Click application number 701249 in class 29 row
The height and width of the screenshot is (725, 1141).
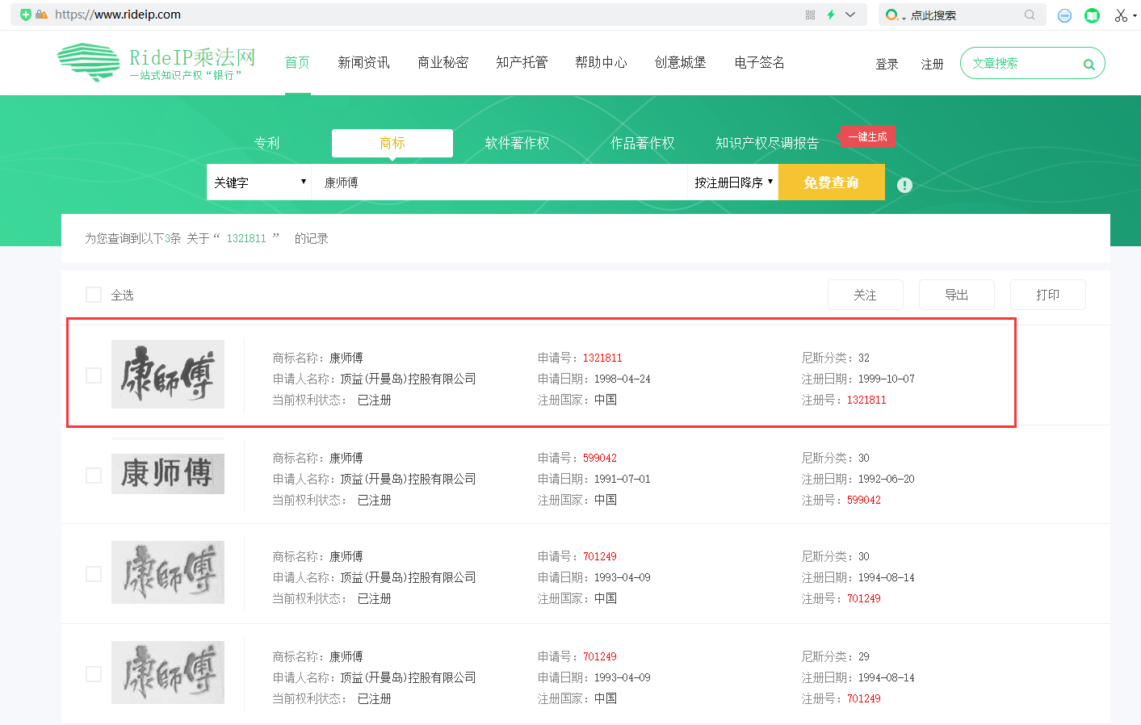pyautogui.click(x=600, y=656)
